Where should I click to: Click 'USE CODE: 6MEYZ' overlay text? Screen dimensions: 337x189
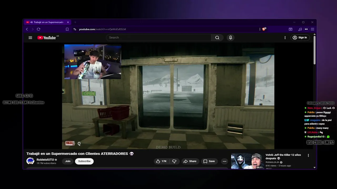point(320,142)
